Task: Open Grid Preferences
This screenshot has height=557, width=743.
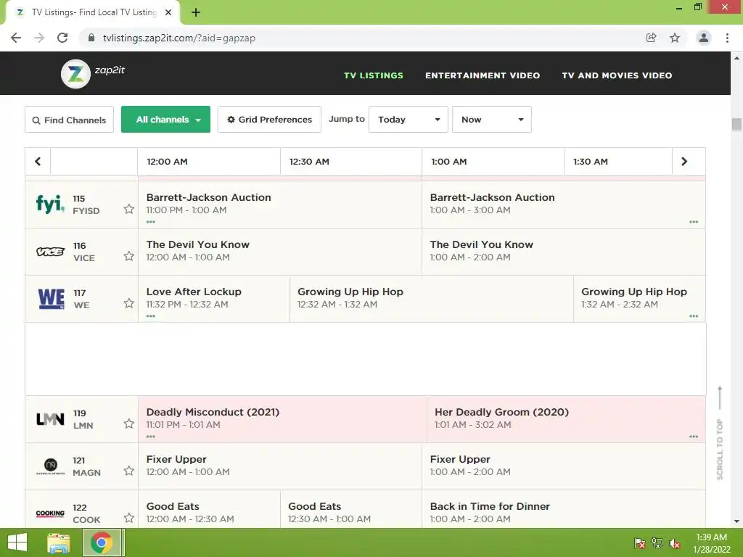Action: coord(269,120)
